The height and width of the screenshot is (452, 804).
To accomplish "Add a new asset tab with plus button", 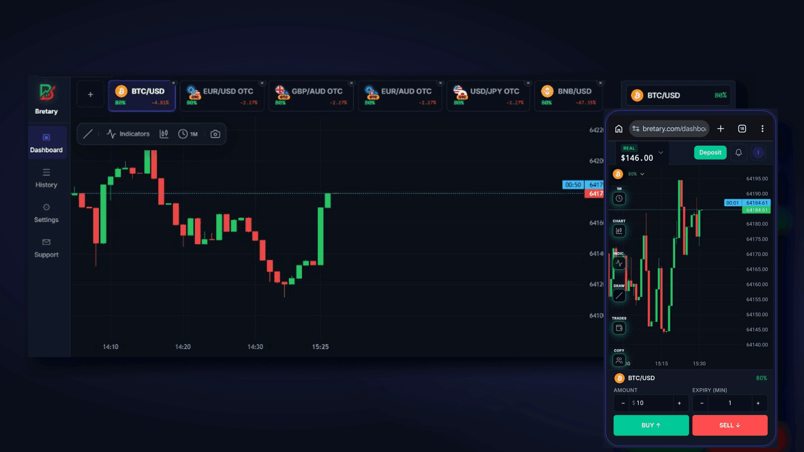I will click(90, 94).
